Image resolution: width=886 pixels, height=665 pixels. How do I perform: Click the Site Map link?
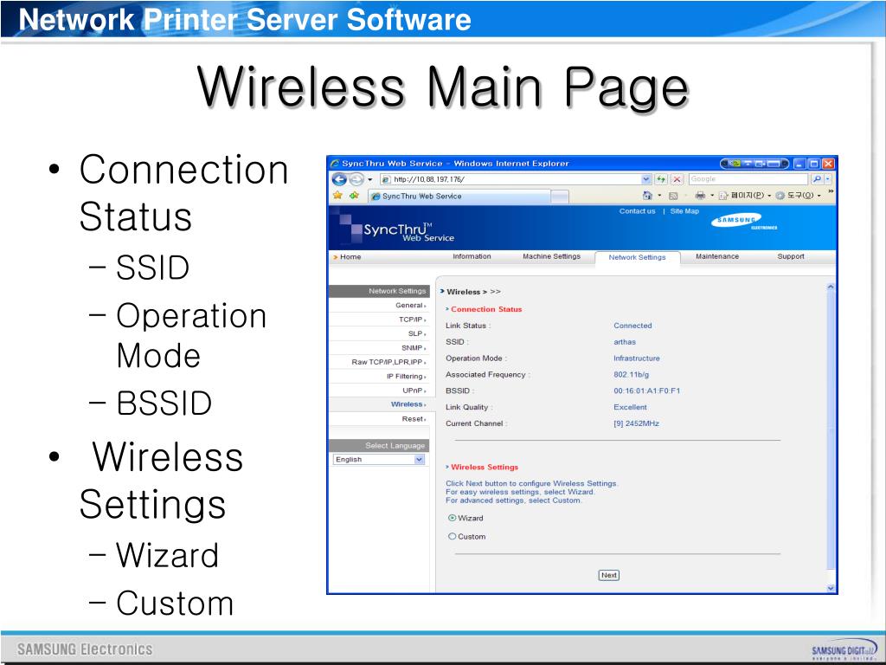[x=684, y=211]
